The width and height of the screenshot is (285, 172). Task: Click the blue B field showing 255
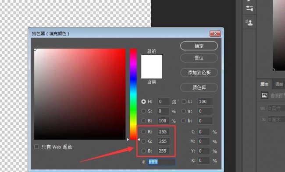click(164, 151)
